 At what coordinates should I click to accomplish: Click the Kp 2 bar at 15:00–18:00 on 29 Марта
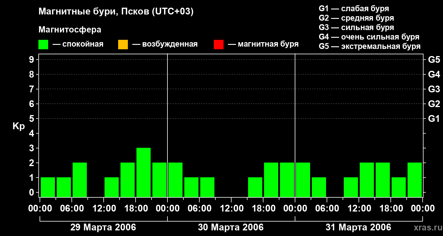(x=128, y=180)
